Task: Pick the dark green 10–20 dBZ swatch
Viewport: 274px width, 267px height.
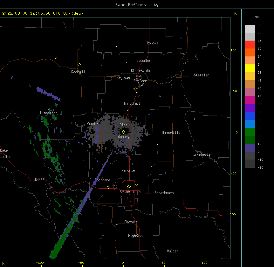Action: point(250,140)
